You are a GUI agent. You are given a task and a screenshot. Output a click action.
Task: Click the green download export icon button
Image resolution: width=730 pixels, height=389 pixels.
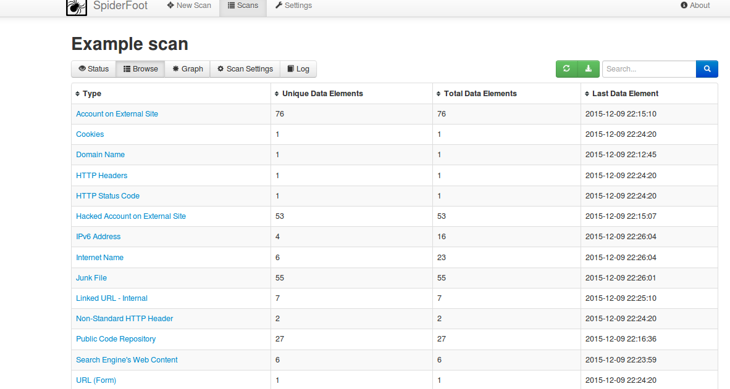coord(589,69)
